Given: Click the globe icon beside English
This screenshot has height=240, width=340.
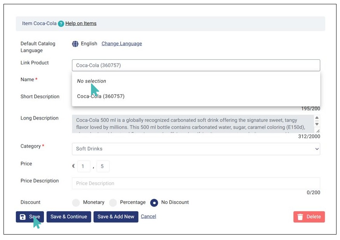Looking at the screenshot, I should pyautogui.click(x=75, y=44).
